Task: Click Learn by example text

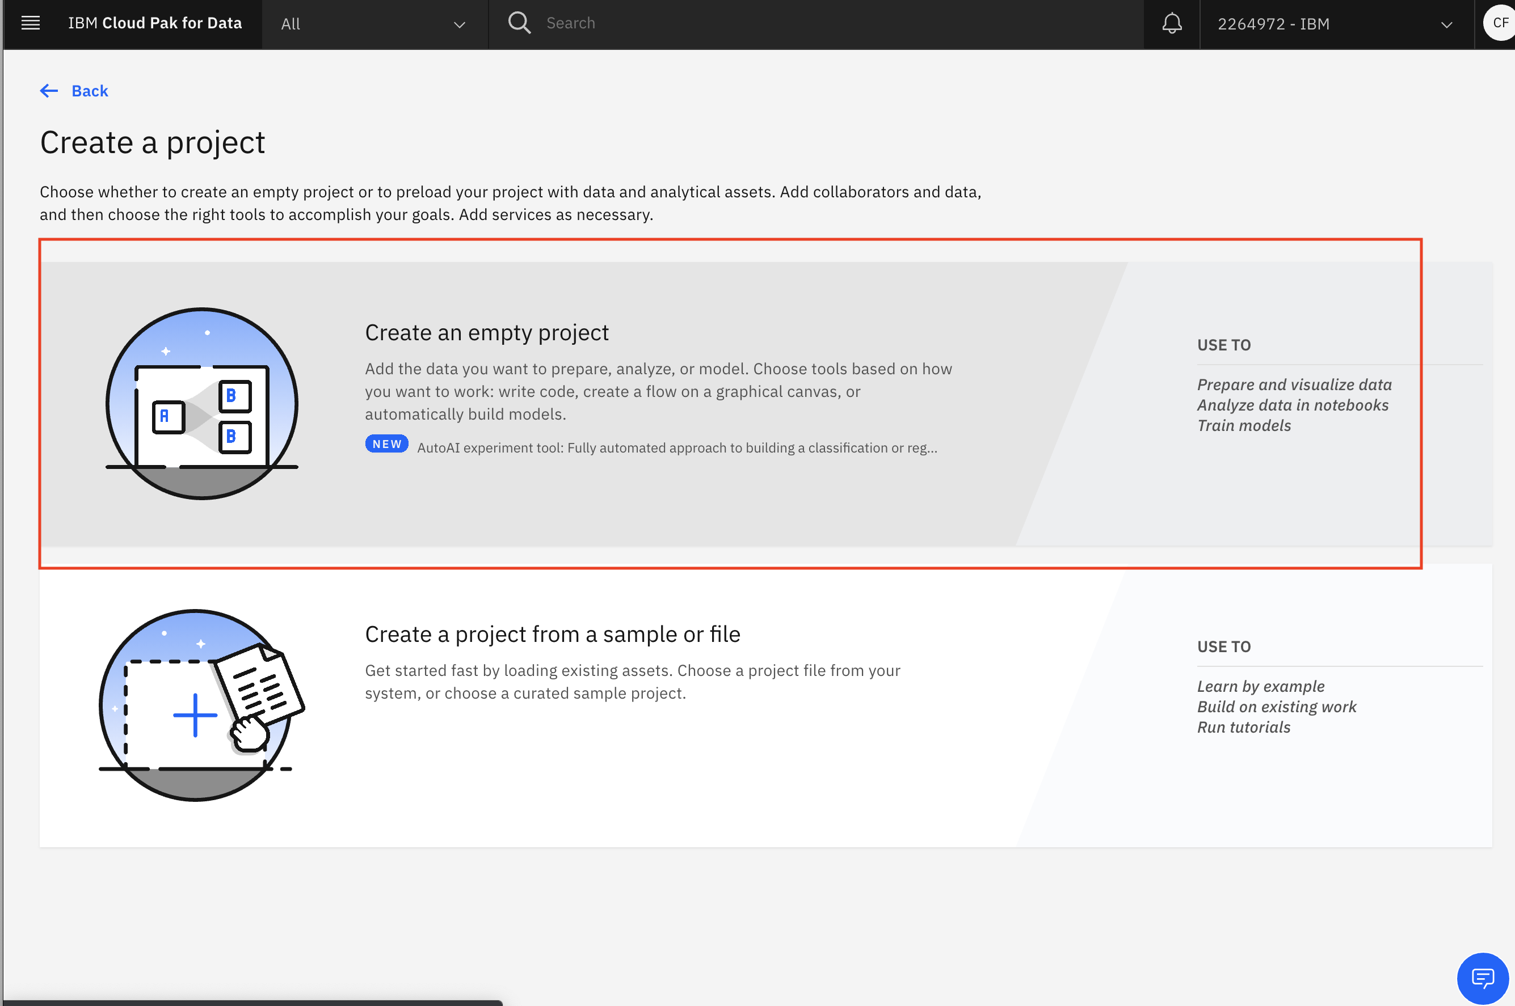Action: (x=1261, y=687)
